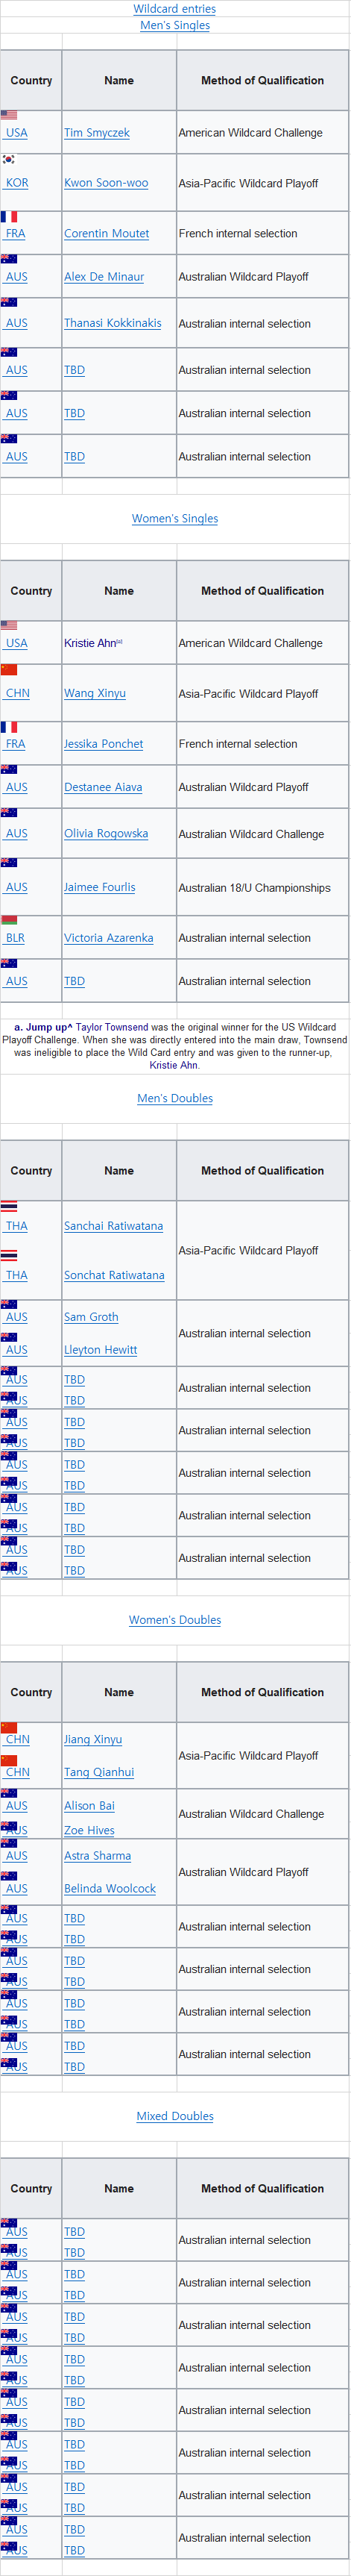Click the South Korea flag icon
351x2576 pixels.
(x=9, y=159)
